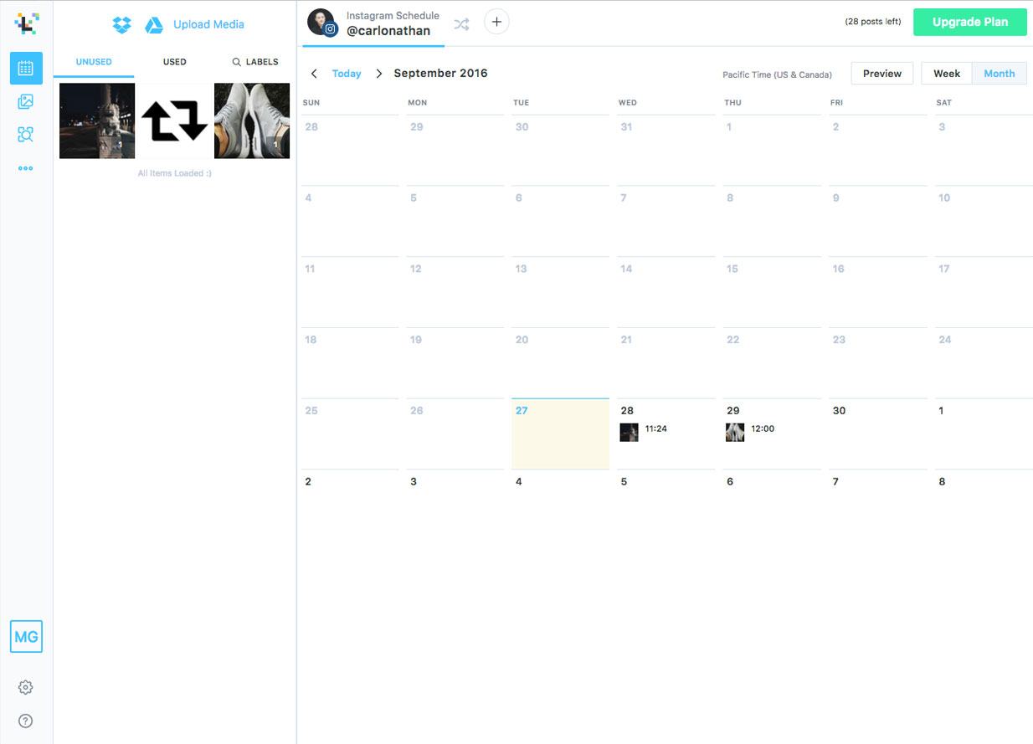Screen dimensions: 1033x744
Task: Open the calendar view in sidebar
Action: click(26, 68)
